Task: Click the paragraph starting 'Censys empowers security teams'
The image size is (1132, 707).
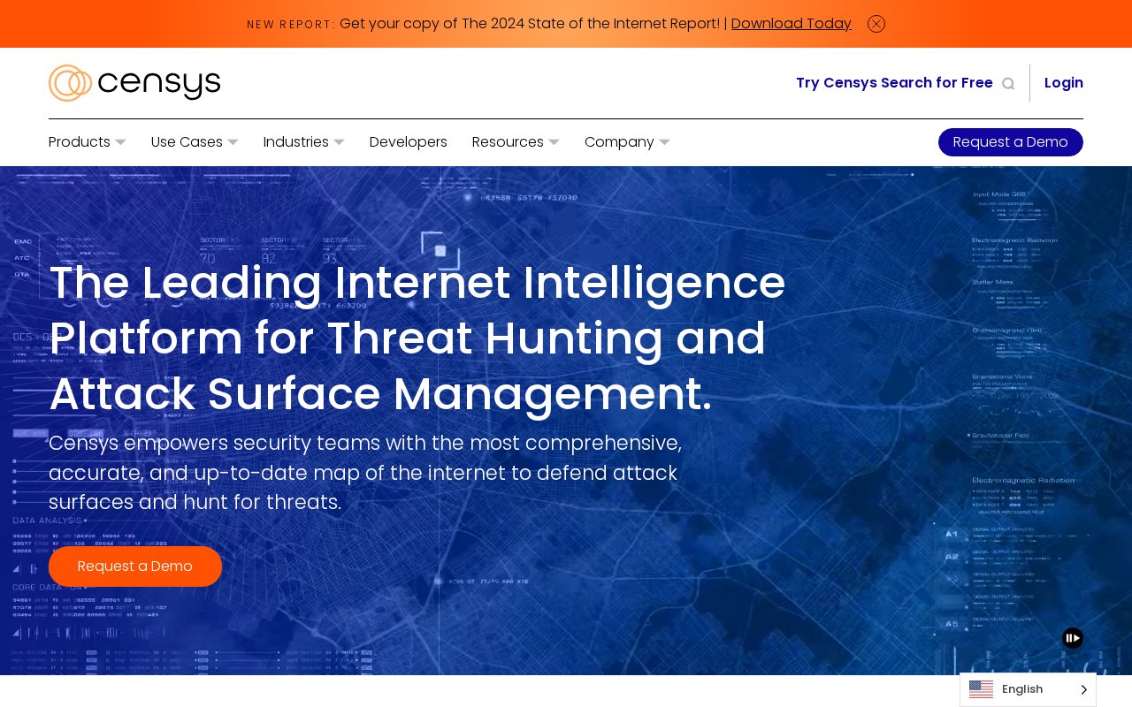Action: tap(365, 473)
